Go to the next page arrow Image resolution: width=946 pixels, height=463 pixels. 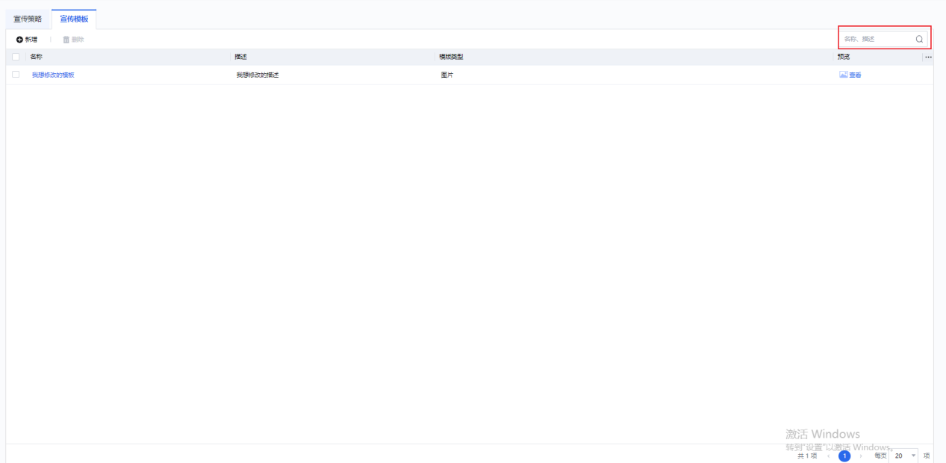(x=862, y=456)
